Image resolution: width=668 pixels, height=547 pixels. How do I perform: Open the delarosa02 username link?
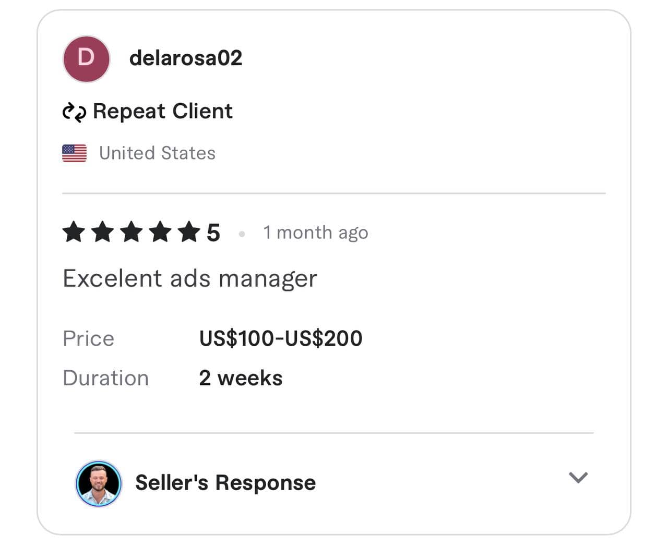(186, 58)
